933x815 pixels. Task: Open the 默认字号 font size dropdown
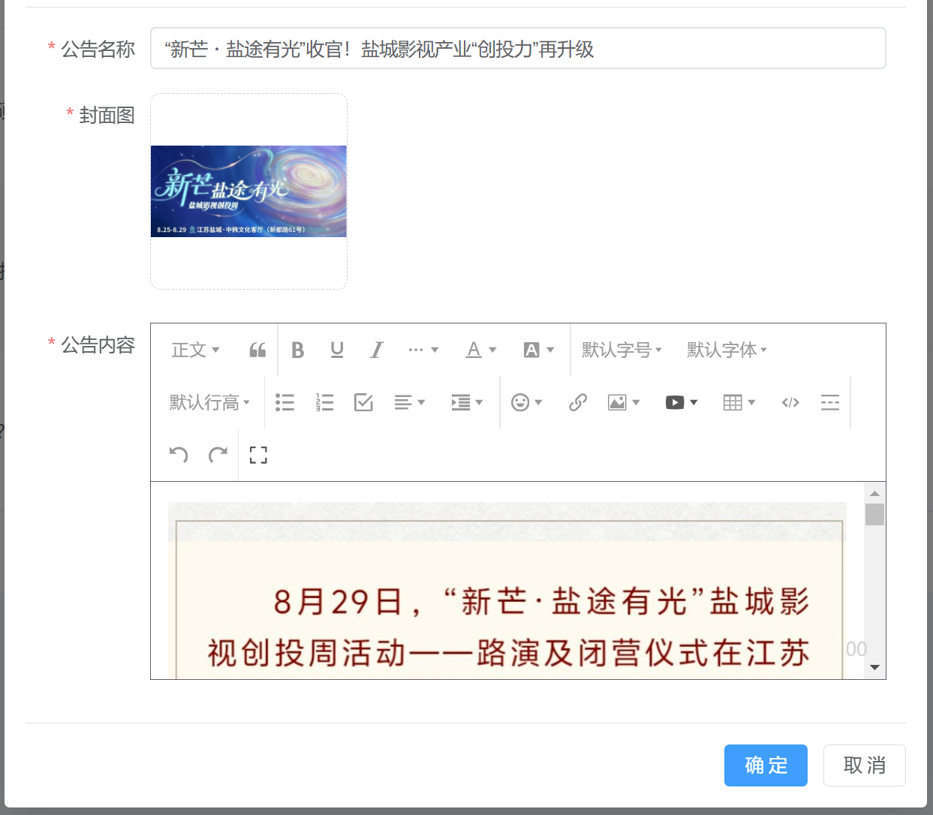(621, 350)
